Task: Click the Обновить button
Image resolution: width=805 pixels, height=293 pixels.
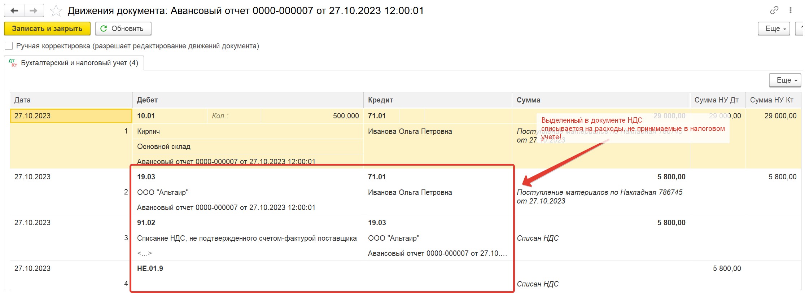Action: point(123,29)
